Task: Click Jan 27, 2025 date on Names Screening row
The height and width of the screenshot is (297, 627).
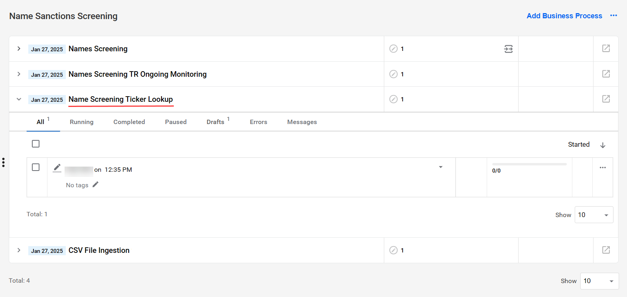Action: pyautogui.click(x=47, y=49)
